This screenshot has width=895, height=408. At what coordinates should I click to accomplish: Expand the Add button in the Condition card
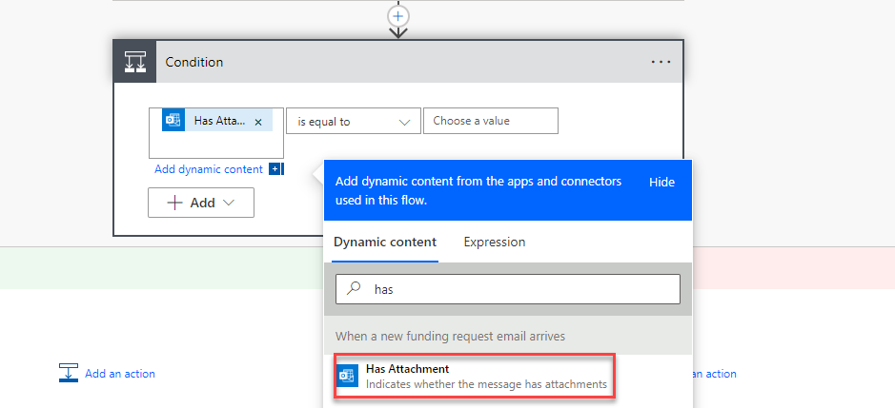coord(201,203)
